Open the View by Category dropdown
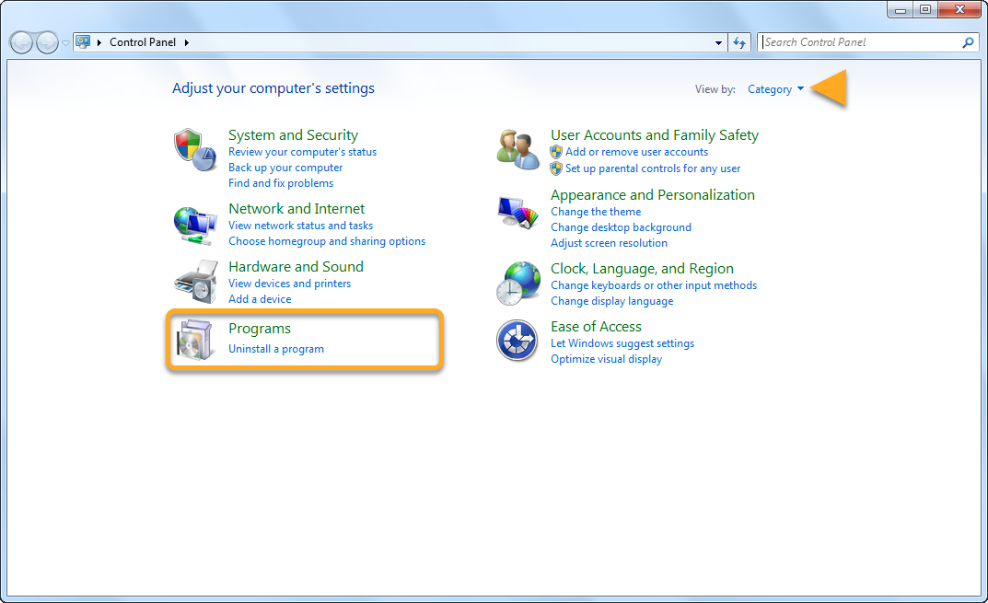The height and width of the screenshot is (603, 988). [775, 89]
